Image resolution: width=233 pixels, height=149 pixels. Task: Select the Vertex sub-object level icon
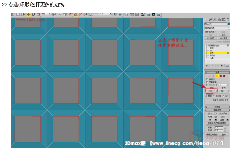pyautogui.click(x=209, y=76)
